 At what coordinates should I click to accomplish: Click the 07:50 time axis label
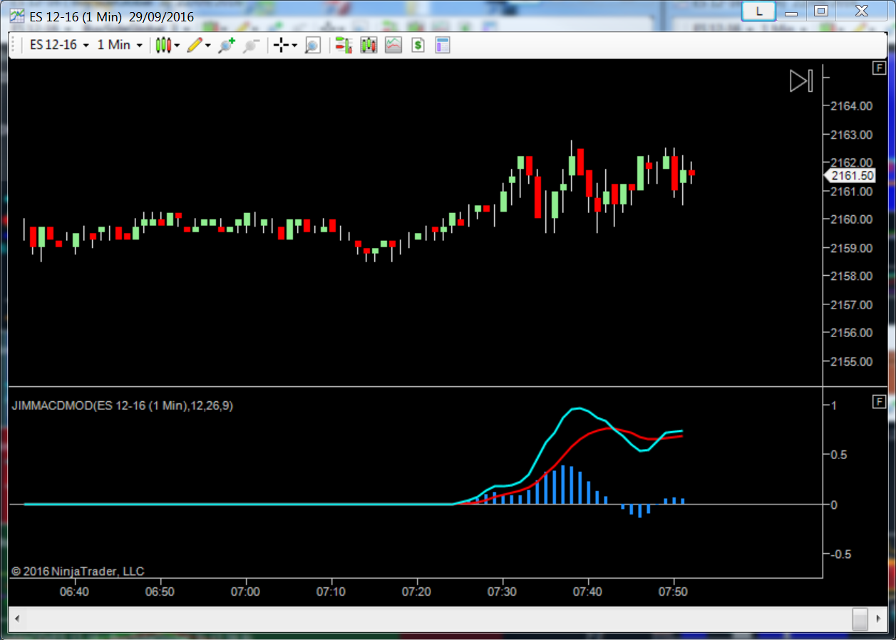point(673,592)
